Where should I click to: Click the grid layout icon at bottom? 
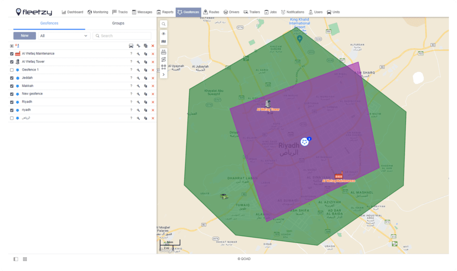25,259
